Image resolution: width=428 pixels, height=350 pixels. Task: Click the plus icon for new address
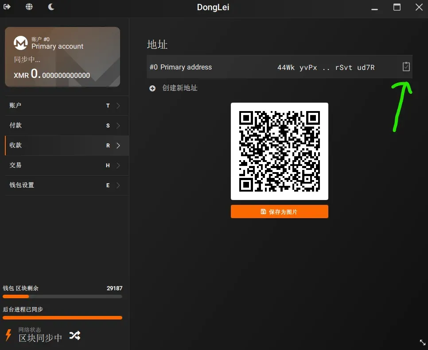coord(152,88)
